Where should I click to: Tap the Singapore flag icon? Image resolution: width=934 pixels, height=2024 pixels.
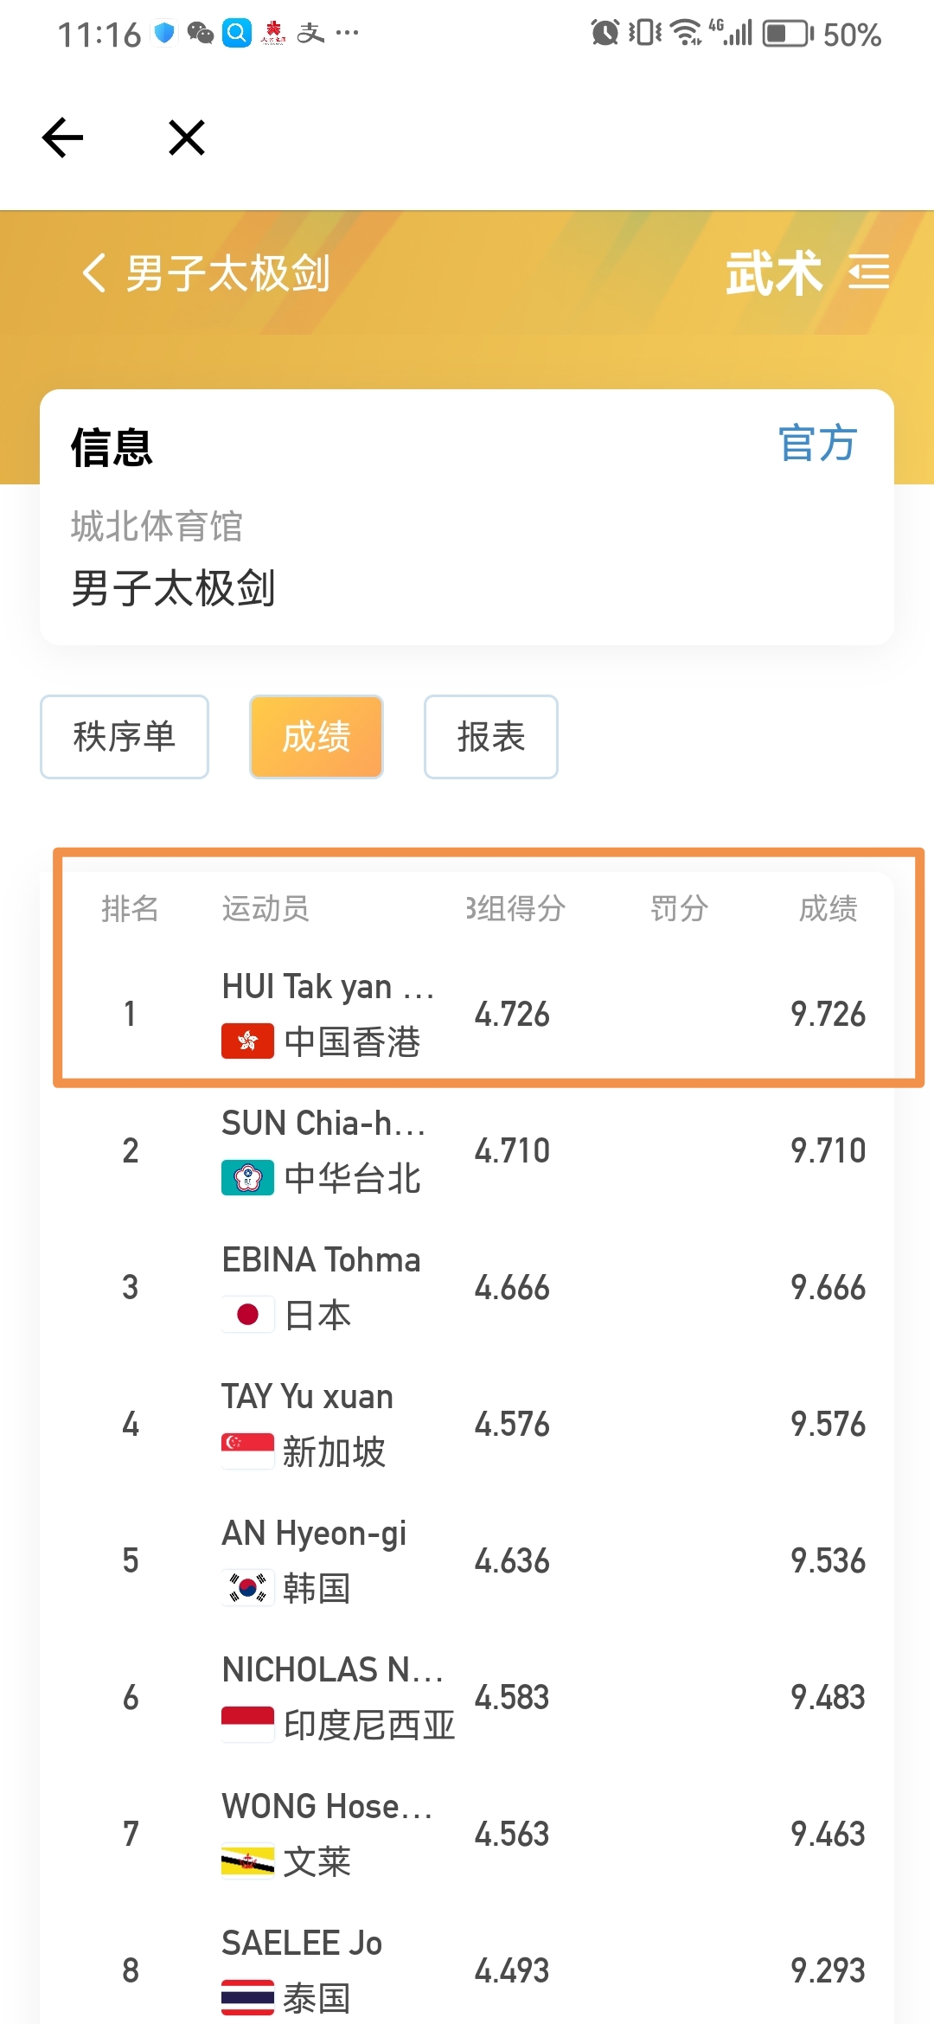pos(247,1451)
